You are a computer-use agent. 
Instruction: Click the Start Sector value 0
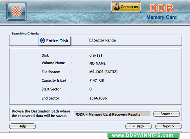[90, 89]
